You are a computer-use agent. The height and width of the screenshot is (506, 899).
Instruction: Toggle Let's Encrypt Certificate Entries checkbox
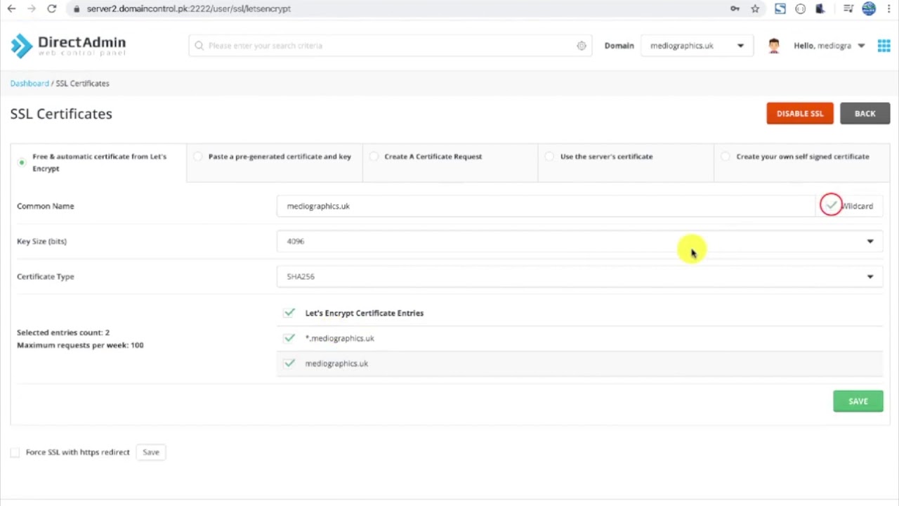[289, 313]
